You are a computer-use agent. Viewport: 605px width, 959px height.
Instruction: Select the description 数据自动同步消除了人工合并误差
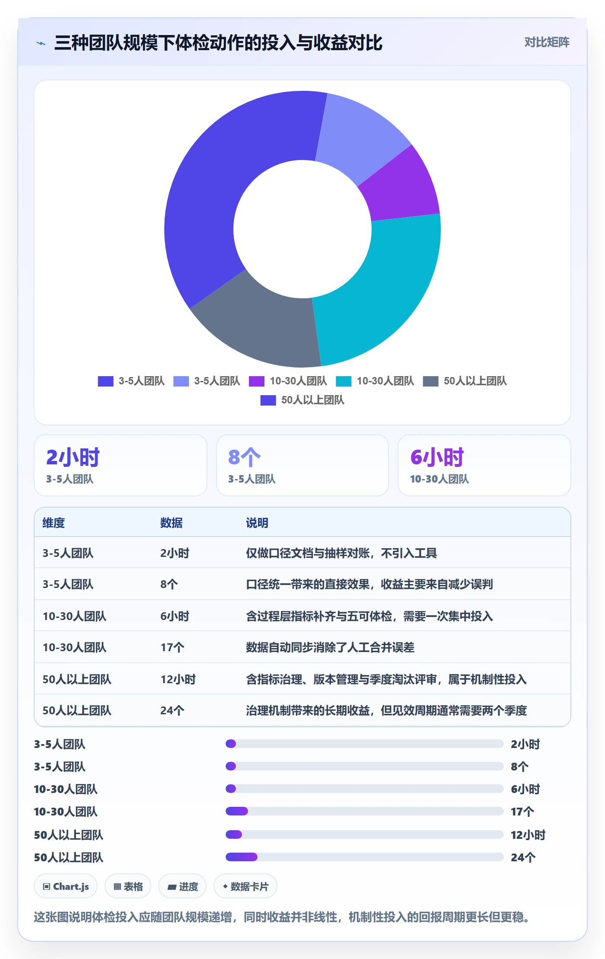coord(330,647)
